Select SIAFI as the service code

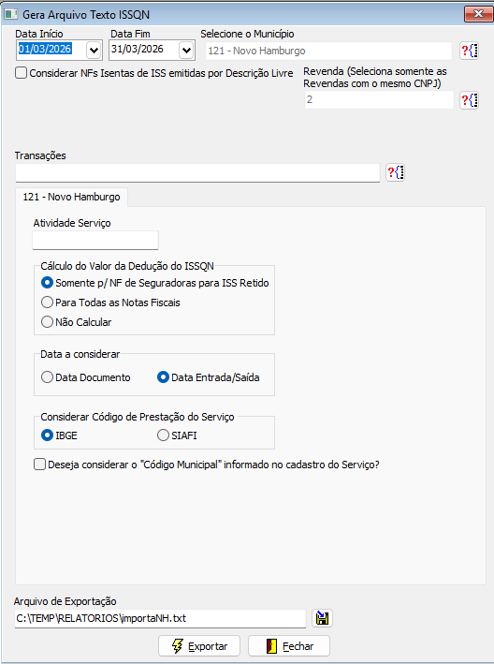(x=163, y=435)
